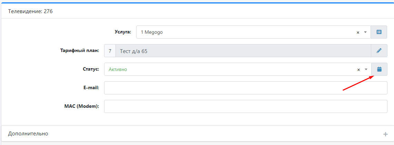394x145 pixels.
Task: Clear the Статус selection with x
Action: click(358, 70)
